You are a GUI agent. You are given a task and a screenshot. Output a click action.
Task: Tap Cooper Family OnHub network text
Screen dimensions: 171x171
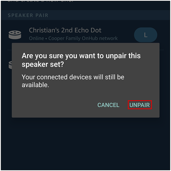pyautogui.click(x=83, y=38)
